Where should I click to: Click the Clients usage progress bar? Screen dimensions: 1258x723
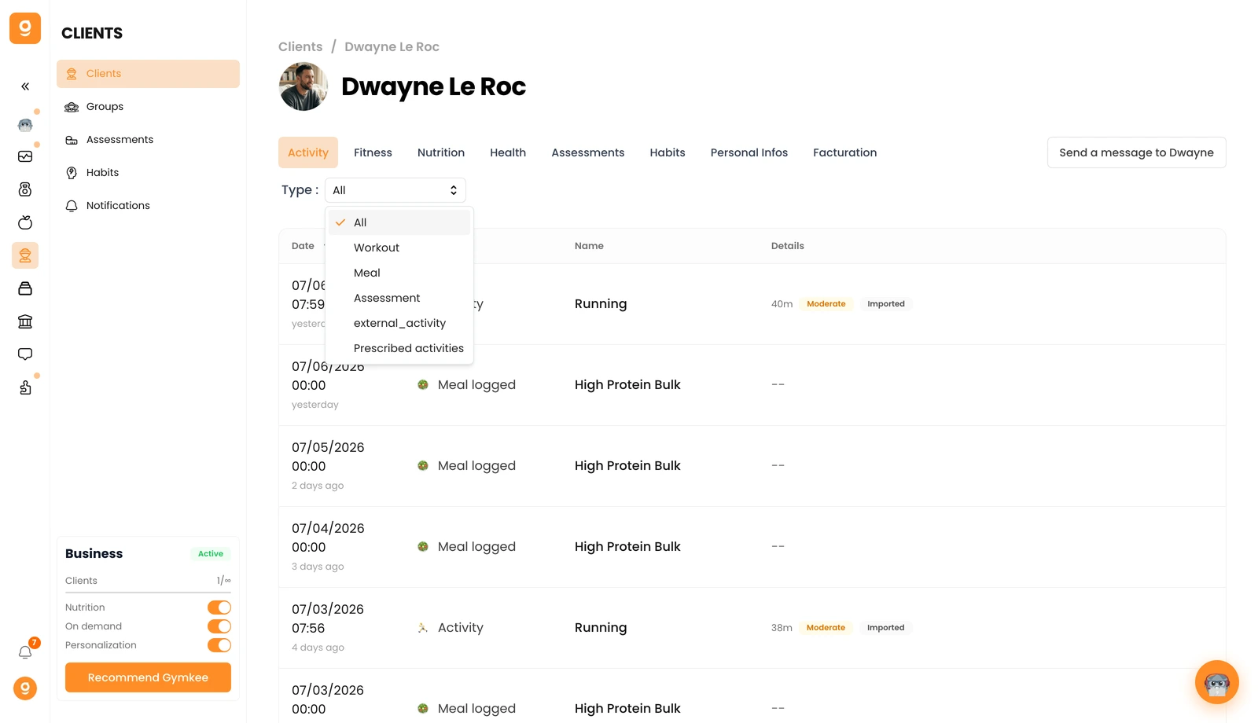point(148,592)
